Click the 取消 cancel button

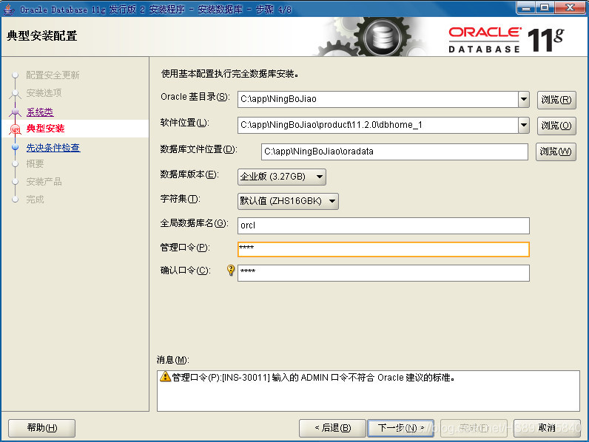[x=547, y=428]
